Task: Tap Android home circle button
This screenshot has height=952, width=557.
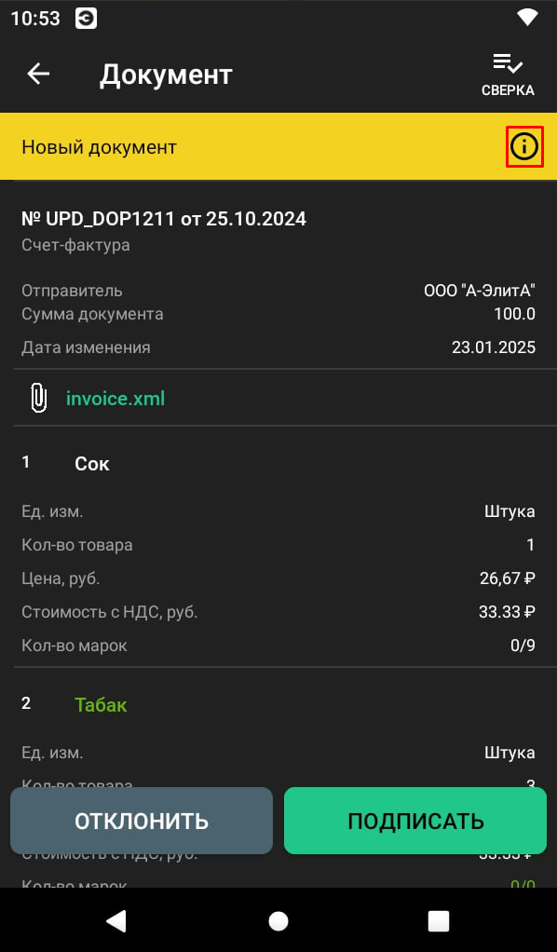Action: pyautogui.click(x=278, y=920)
